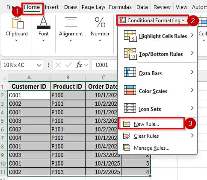Click the Manage Rules icon
207x180 pixels.
click(x=127, y=148)
